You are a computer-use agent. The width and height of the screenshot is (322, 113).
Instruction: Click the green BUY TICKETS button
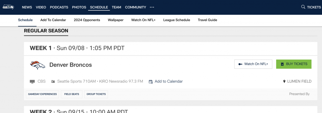[x=294, y=64]
